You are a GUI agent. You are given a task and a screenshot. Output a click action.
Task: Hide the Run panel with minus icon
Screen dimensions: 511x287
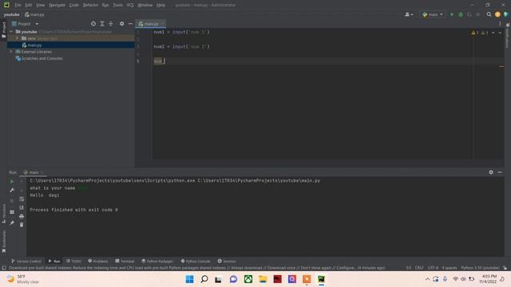tap(500, 172)
